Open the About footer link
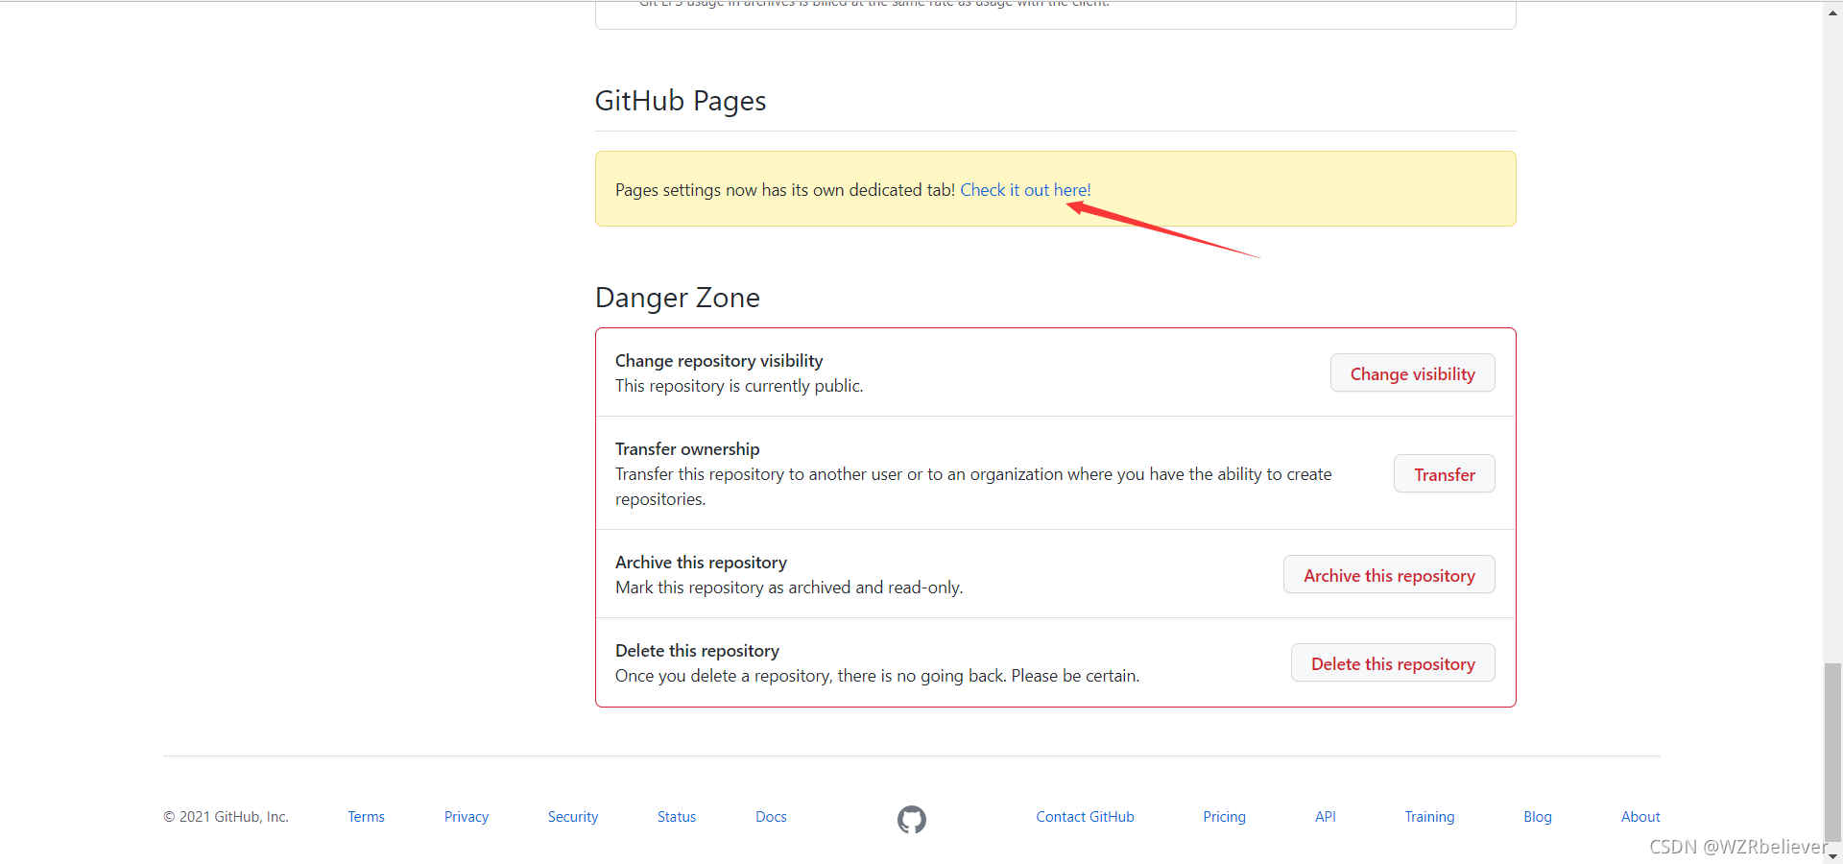 click(1640, 817)
